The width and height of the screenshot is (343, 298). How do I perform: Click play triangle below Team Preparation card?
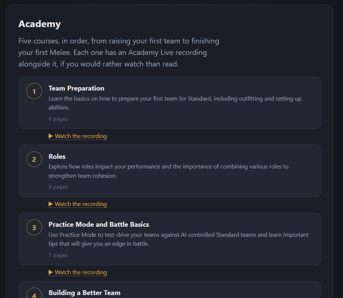[x=51, y=136]
